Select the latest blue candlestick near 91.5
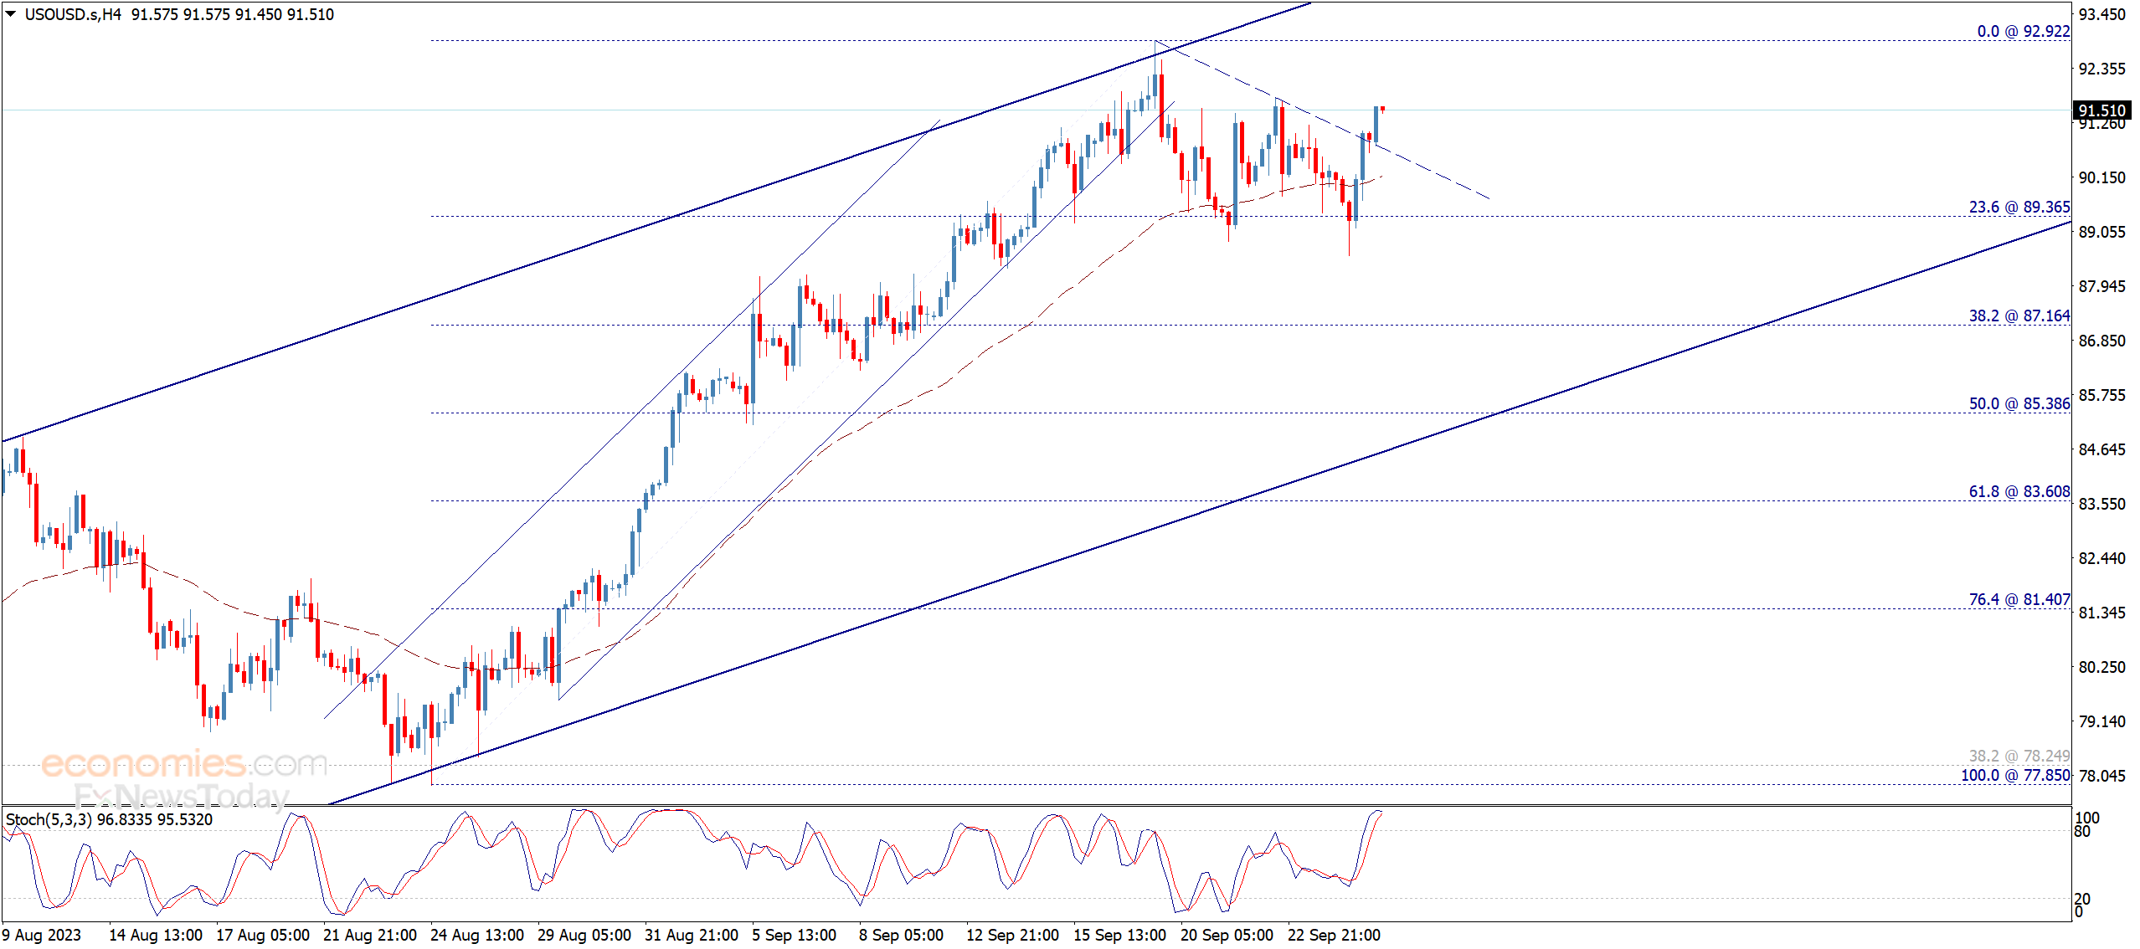 pyautogui.click(x=1376, y=124)
